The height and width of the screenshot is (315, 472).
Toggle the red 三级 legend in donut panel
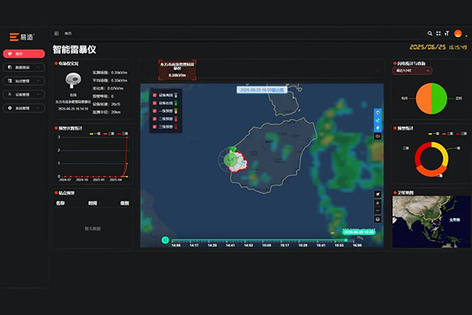click(462, 134)
